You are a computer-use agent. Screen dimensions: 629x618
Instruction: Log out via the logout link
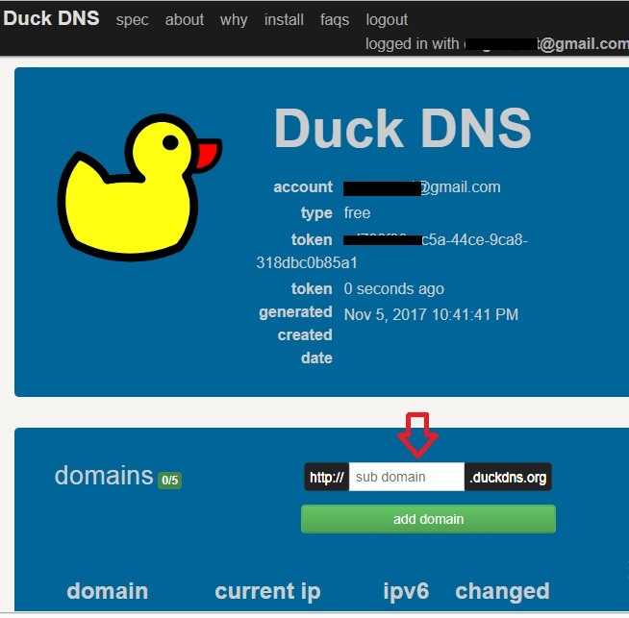tap(387, 19)
